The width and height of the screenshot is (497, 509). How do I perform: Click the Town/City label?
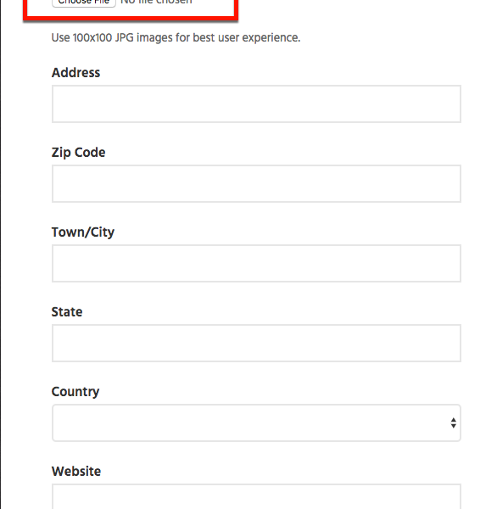click(x=83, y=232)
